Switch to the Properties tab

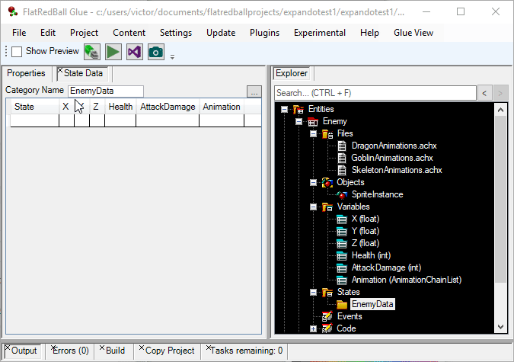point(26,73)
